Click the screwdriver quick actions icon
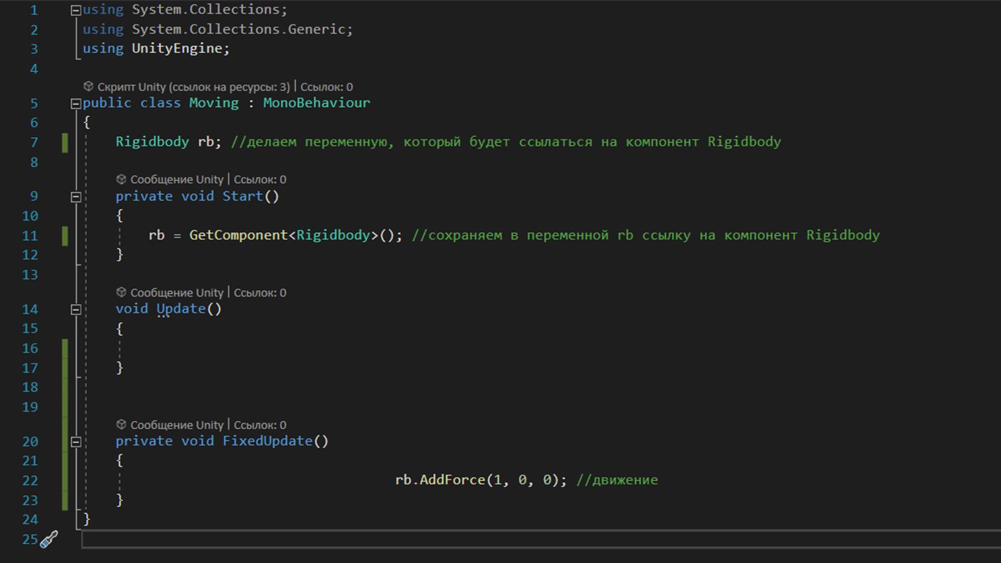This screenshot has height=563, width=1001. click(49, 539)
